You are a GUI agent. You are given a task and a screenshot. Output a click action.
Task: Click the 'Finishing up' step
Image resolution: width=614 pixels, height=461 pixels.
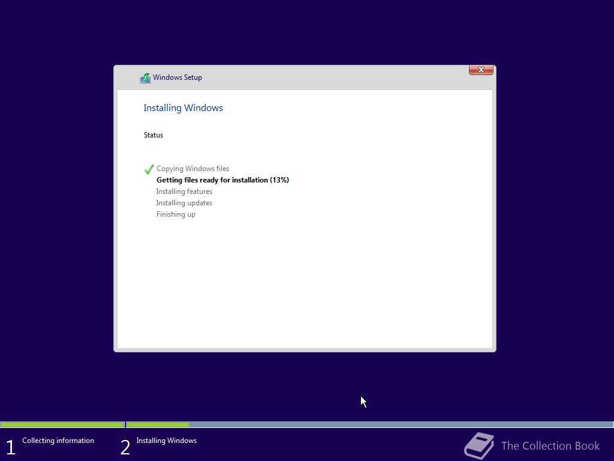tap(176, 214)
